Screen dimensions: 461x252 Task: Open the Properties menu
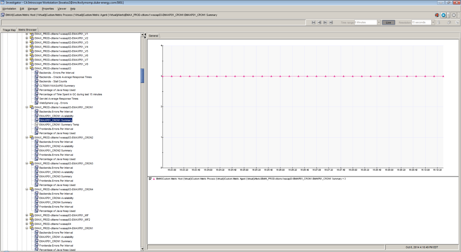point(48,9)
